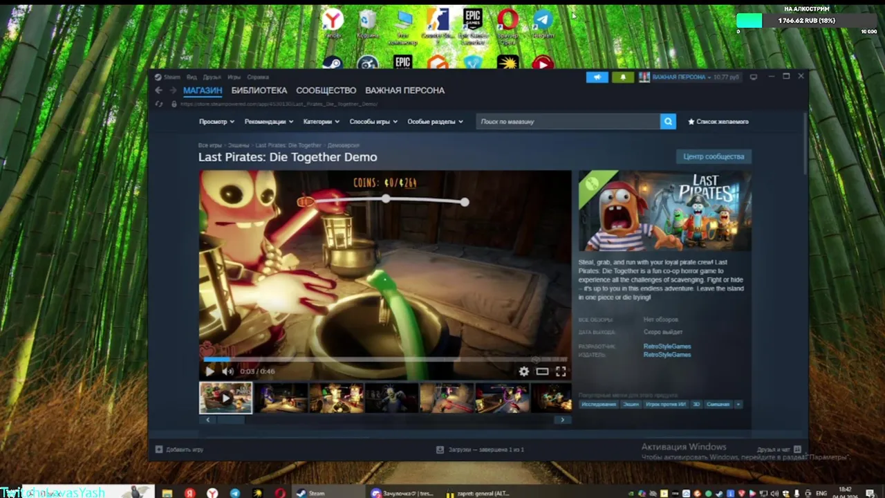Open Список желаемого wishlist

(x=718, y=122)
